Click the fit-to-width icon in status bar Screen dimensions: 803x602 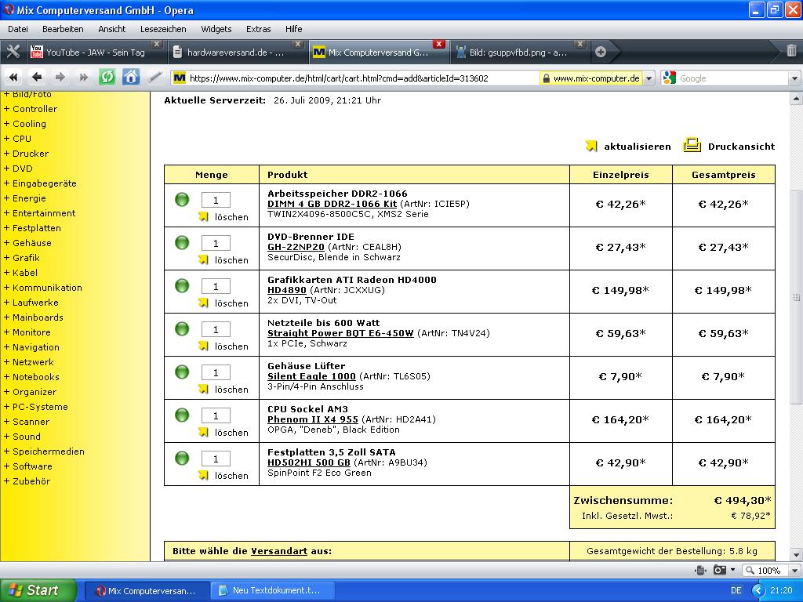[x=700, y=571]
